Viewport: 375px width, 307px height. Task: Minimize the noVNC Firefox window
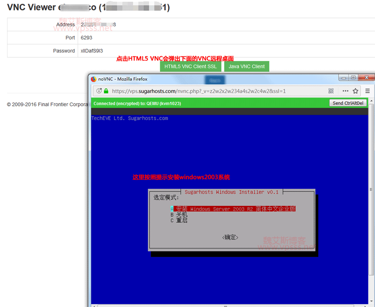click(x=341, y=78)
